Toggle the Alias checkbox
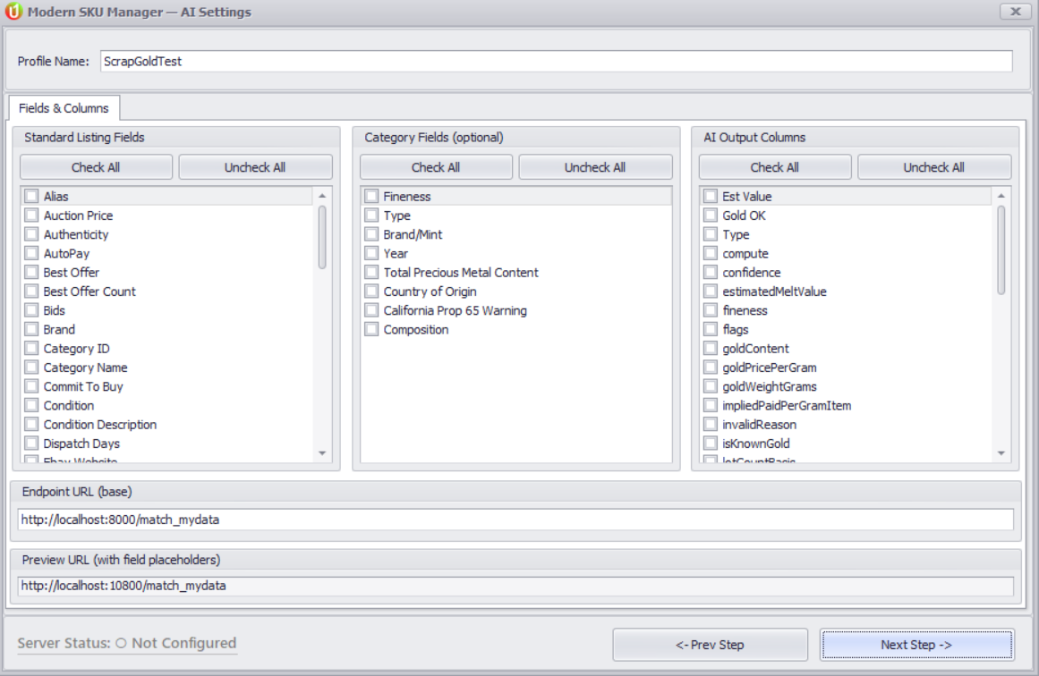The height and width of the screenshot is (676, 1039). click(32, 196)
